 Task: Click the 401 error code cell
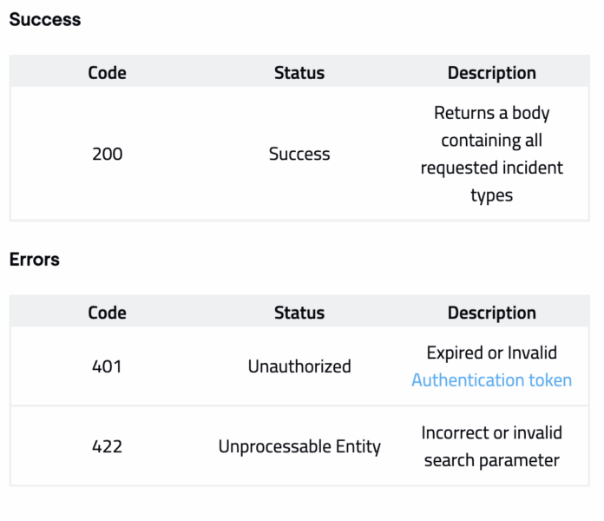point(107,366)
